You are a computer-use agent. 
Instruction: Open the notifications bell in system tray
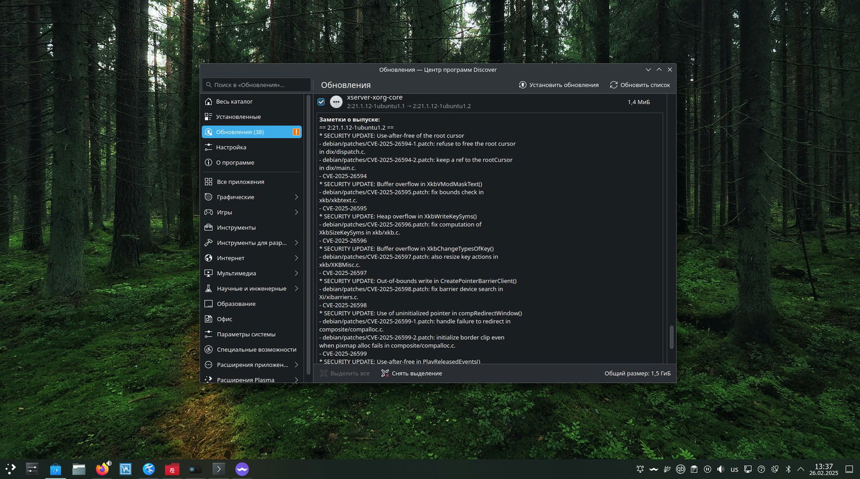click(x=640, y=469)
